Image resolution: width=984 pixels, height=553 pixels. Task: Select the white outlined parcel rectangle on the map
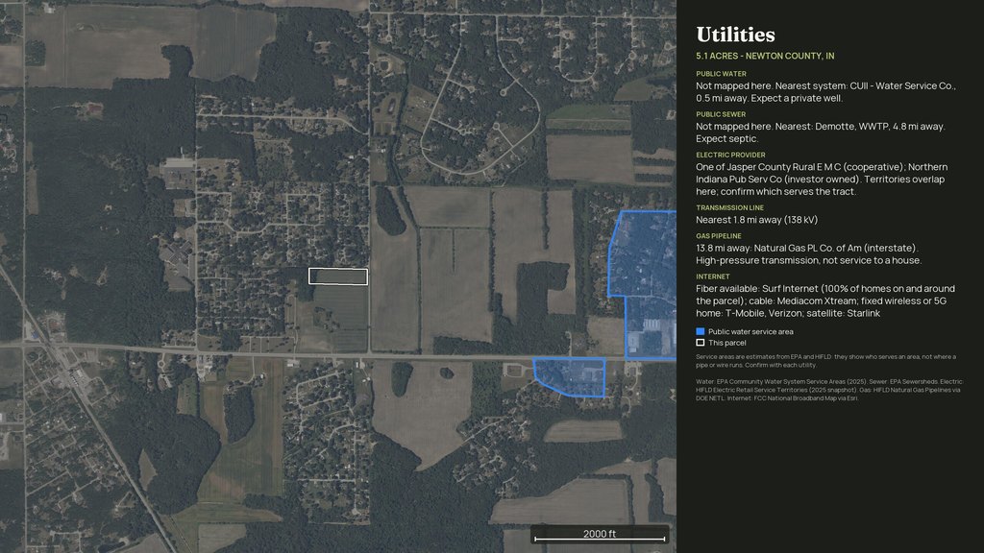[x=338, y=276]
